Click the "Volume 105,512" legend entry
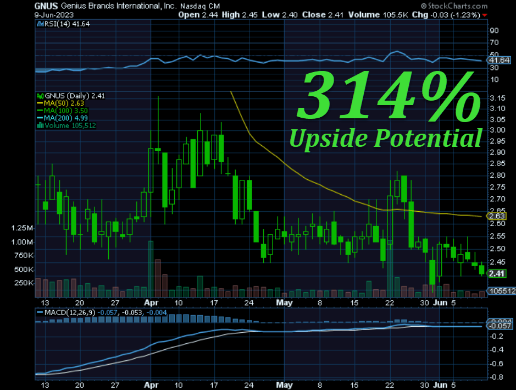 70,125
